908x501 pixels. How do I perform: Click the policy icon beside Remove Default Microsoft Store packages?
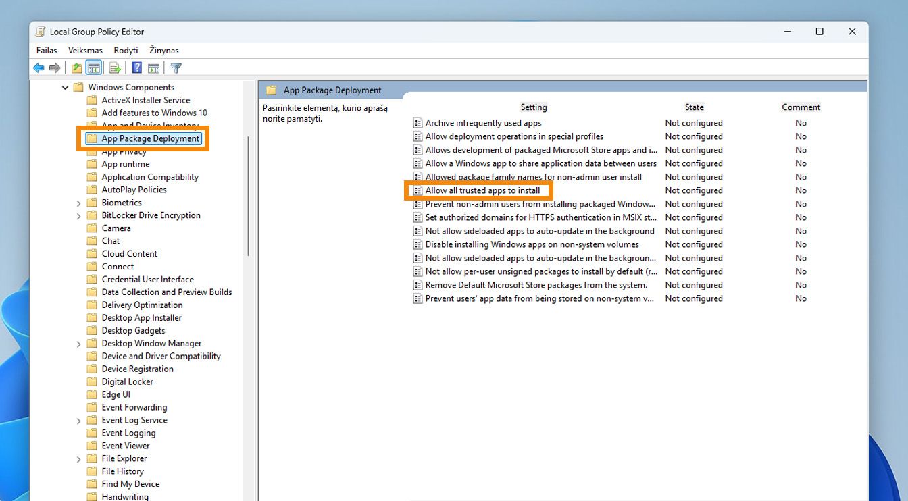coord(418,285)
